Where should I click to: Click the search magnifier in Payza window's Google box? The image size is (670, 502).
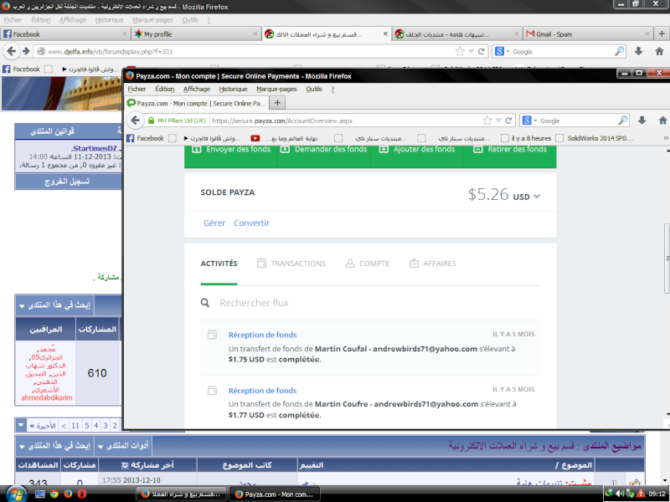tap(622, 120)
